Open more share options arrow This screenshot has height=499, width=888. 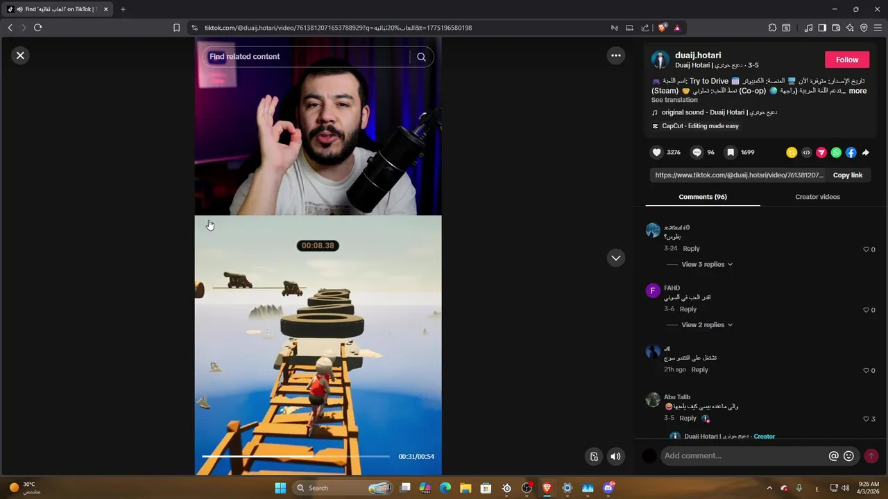865,152
